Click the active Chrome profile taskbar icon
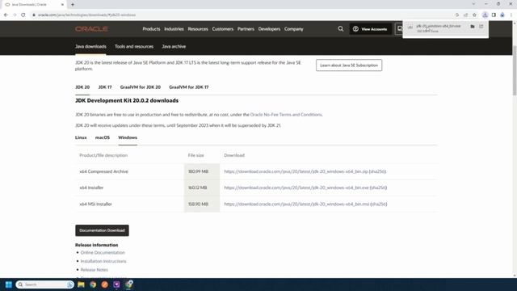 pos(129,284)
